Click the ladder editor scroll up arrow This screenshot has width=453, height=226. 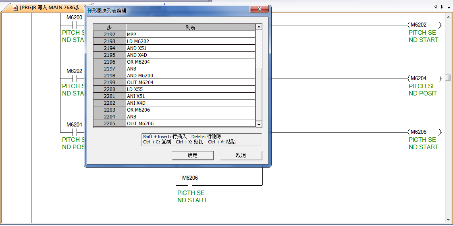(x=448, y=17)
